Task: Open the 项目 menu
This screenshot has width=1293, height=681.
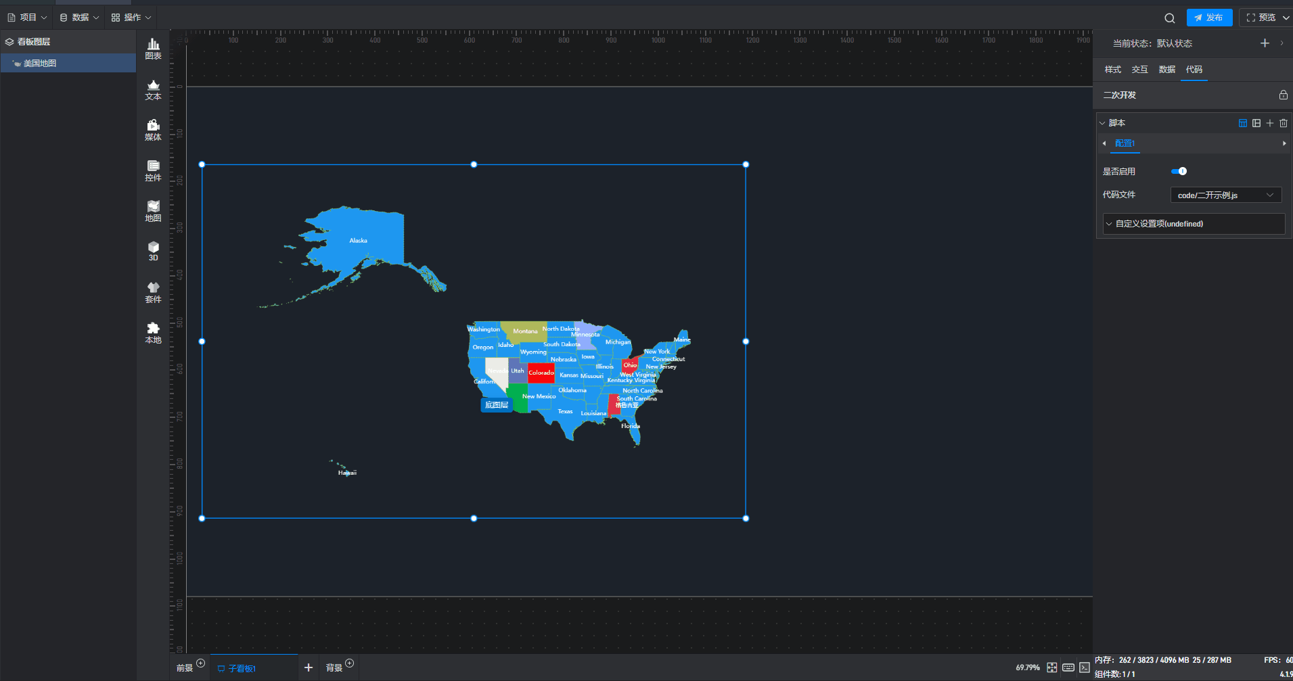Action: [27, 18]
